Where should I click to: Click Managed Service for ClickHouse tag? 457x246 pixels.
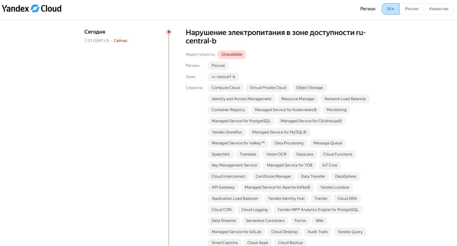tap(311, 121)
